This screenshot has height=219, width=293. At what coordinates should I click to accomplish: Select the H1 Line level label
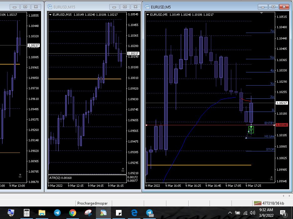[x=269, y=136]
